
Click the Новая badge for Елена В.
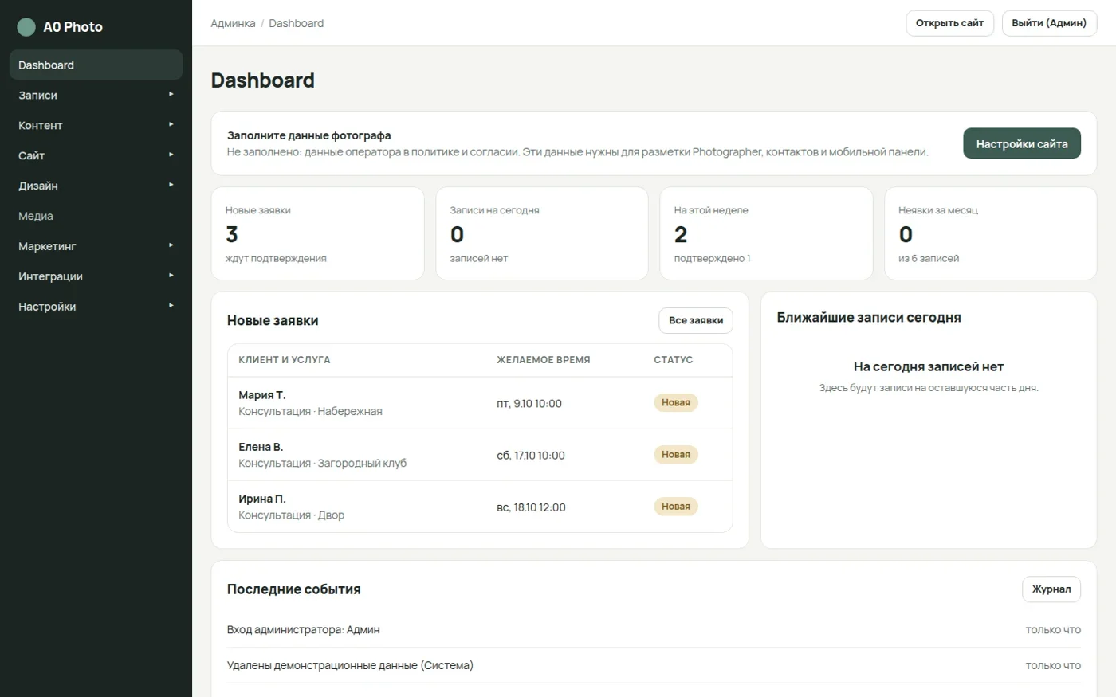pos(676,455)
